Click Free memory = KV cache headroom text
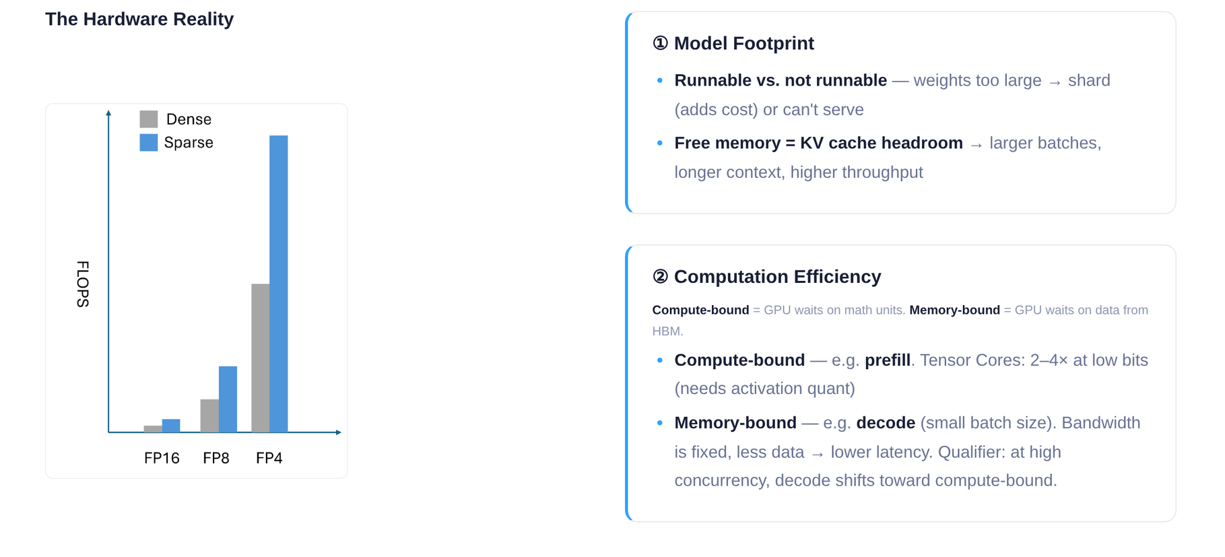 coord(818,143)
